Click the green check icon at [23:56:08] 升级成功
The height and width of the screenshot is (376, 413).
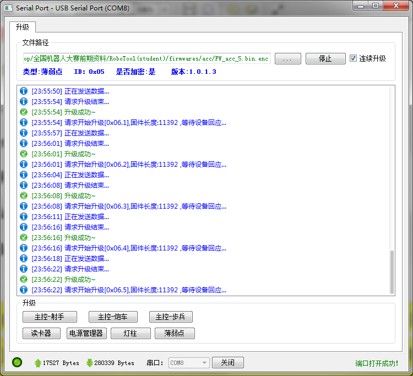(x=24, y=195)
